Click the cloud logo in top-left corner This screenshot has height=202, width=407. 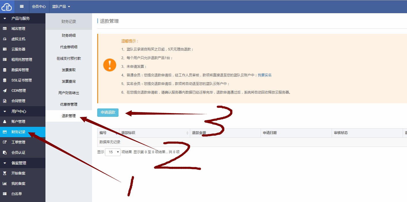(6, 6)
